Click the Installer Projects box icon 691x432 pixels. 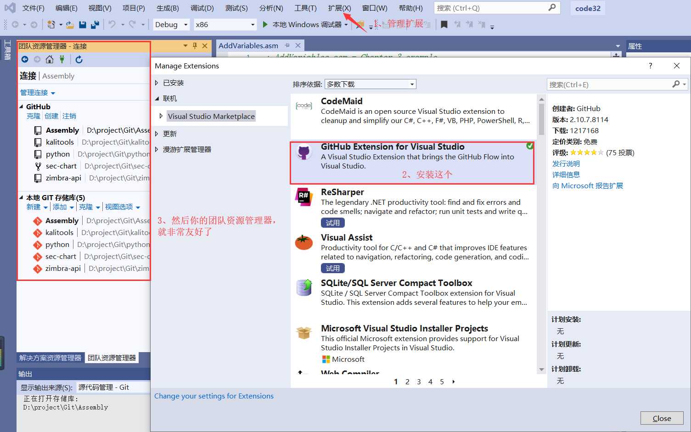click(x=303, y=332)
